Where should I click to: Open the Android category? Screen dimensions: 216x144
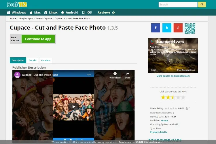[x=70, y=13]
